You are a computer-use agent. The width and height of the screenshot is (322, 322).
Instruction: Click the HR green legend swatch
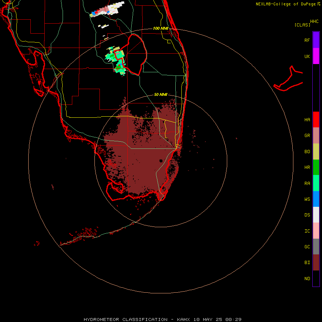316,167
